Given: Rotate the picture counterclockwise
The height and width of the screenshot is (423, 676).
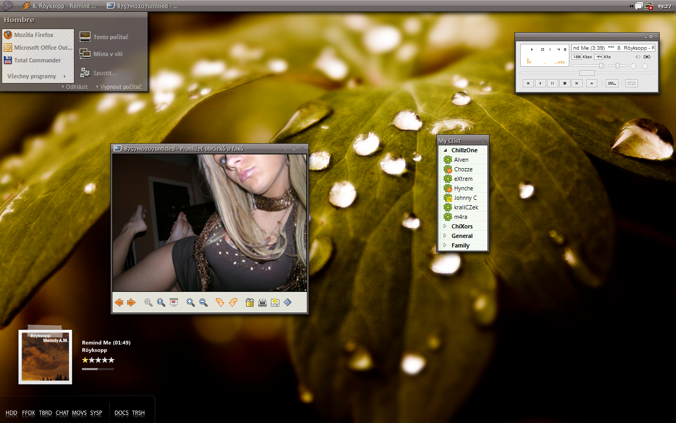Looking at the screenshot, I should click(233, 302).
